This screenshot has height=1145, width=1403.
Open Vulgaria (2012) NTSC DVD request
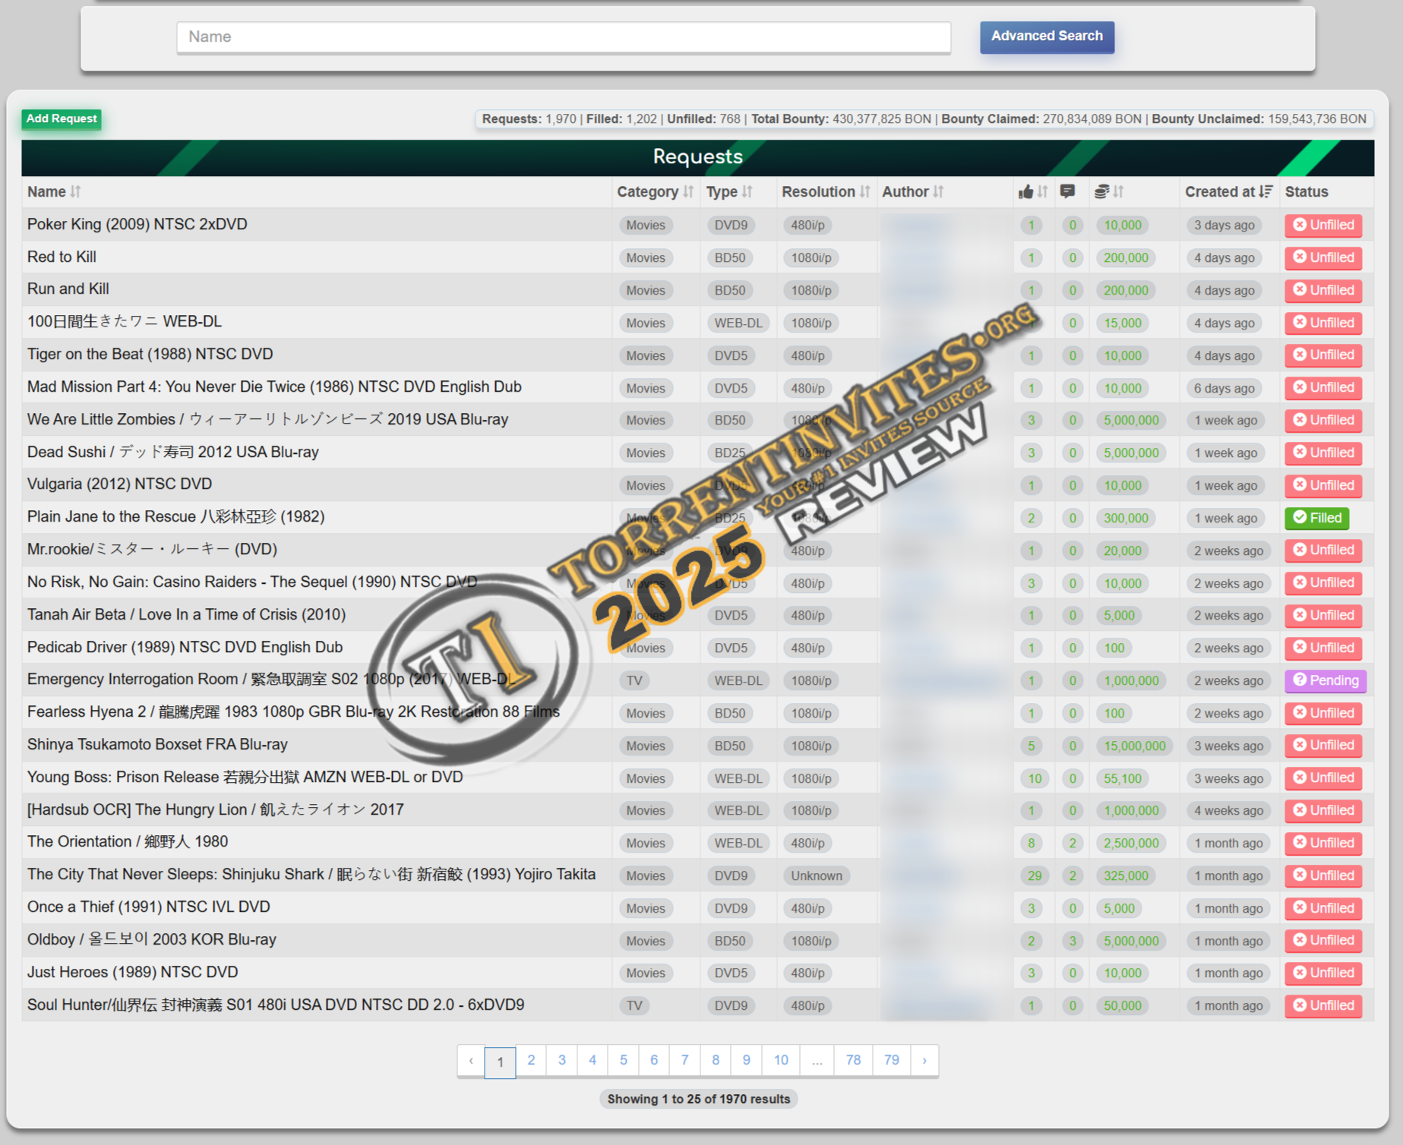pyautogui.click(x=120, y=484)
